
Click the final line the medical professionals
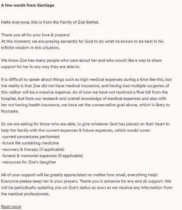point(26,194)
